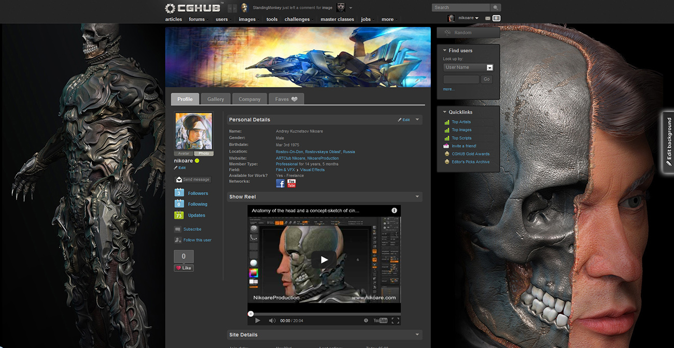Click the Following count calendar icon
This screenshot has width=674, height=348.
(179, 204)
